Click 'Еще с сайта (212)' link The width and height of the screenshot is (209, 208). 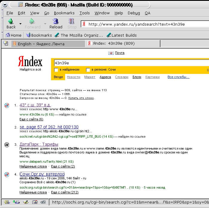[65, 192]
